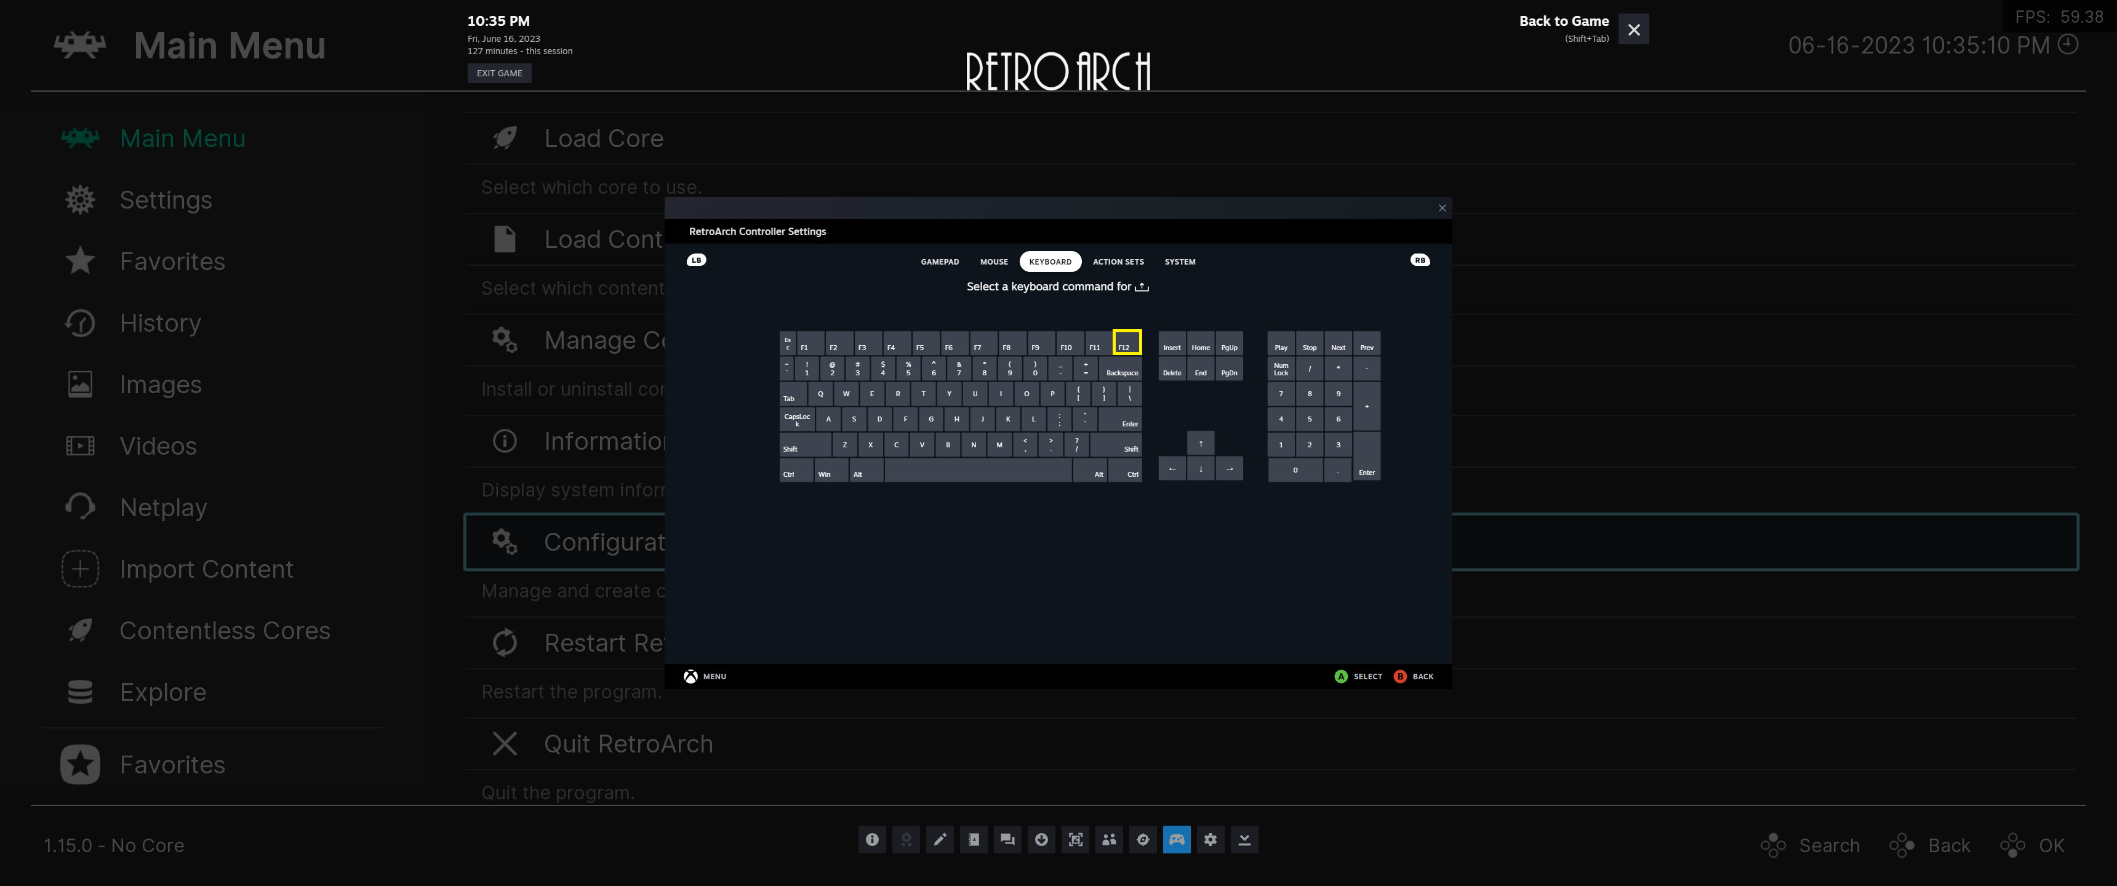Open the overlay friends icon
Viewport: 2117px width, 886px height.
pyautogui.click(x=1108, y=839)
